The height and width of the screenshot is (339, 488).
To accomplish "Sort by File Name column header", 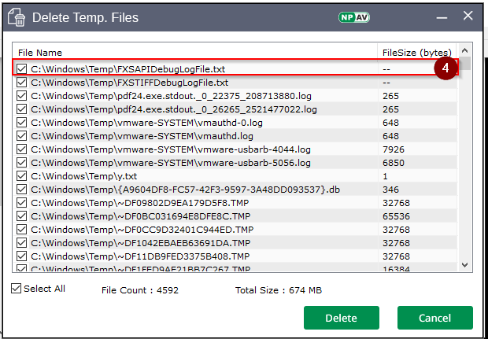I will 39,52.
